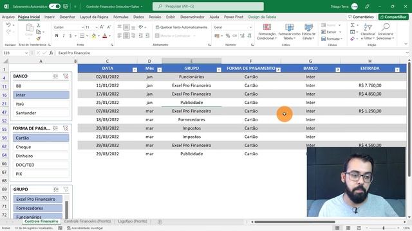This screenshot has height=231, width=412.
Task: Enable multi-select on BANCO slicer
Action: point(56,76)
